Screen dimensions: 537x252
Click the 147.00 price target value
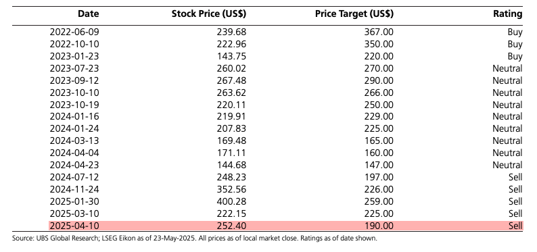pos(379,165)
